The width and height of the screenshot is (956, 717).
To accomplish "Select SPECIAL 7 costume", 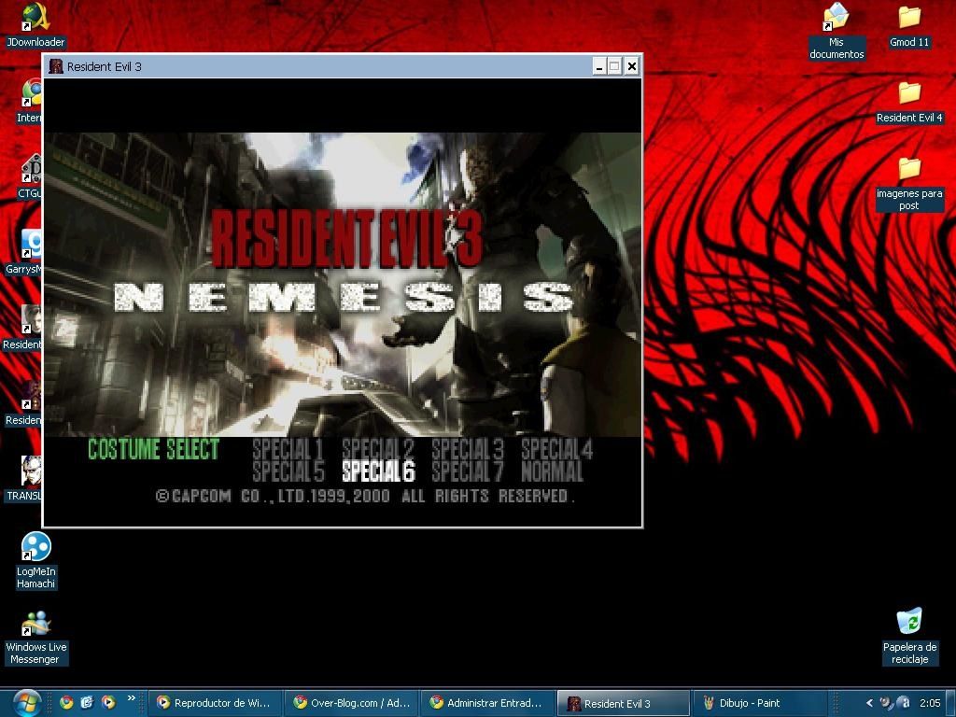I will pyautogui.click(x=468, y=471).
